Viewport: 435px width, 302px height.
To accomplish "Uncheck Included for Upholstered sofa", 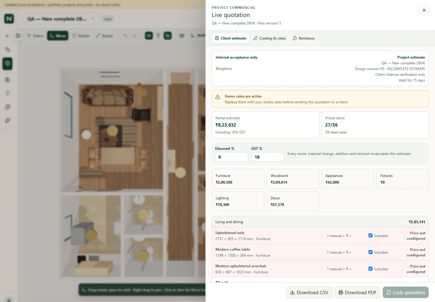I will (x=370, y=236).
